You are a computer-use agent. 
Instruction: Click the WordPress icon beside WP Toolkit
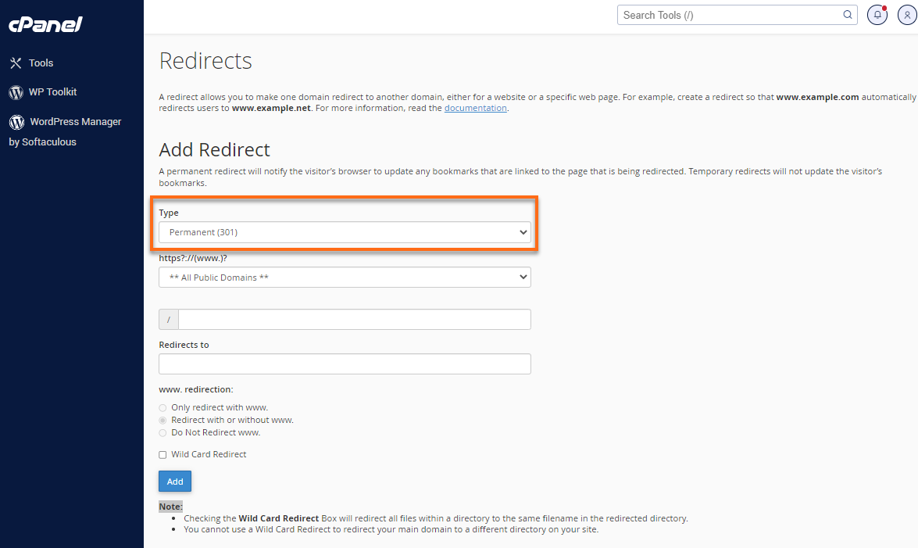16,91
